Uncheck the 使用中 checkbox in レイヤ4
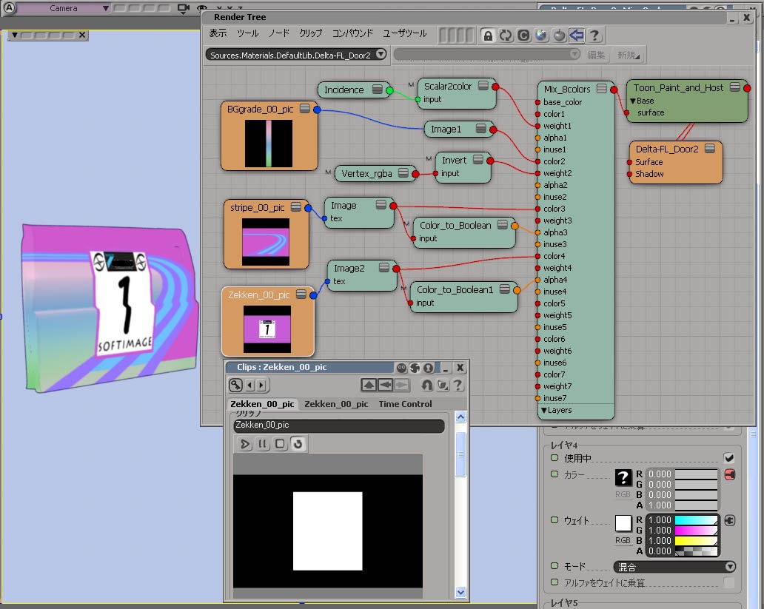The height and width of the screenshot is (609, 764). [x=729, y=458]
